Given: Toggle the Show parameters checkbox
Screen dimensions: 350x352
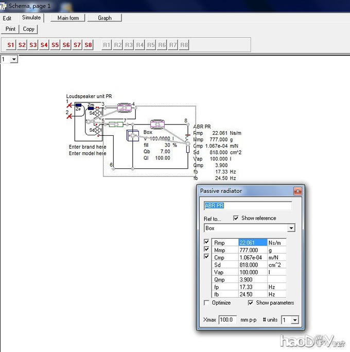Looking at the screenshot, I should click(251, 303).
